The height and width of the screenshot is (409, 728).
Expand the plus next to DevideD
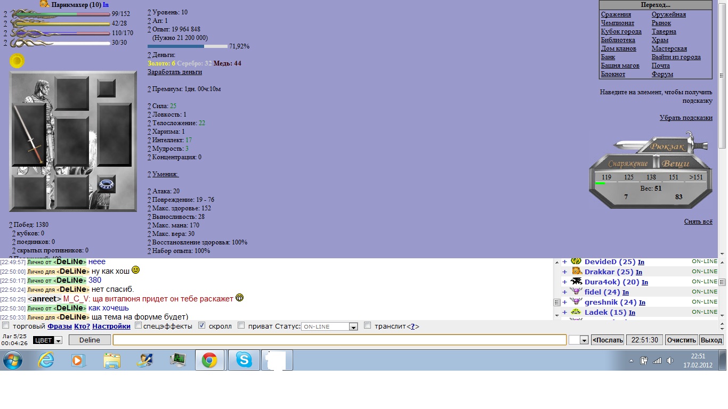pos(564,261)
